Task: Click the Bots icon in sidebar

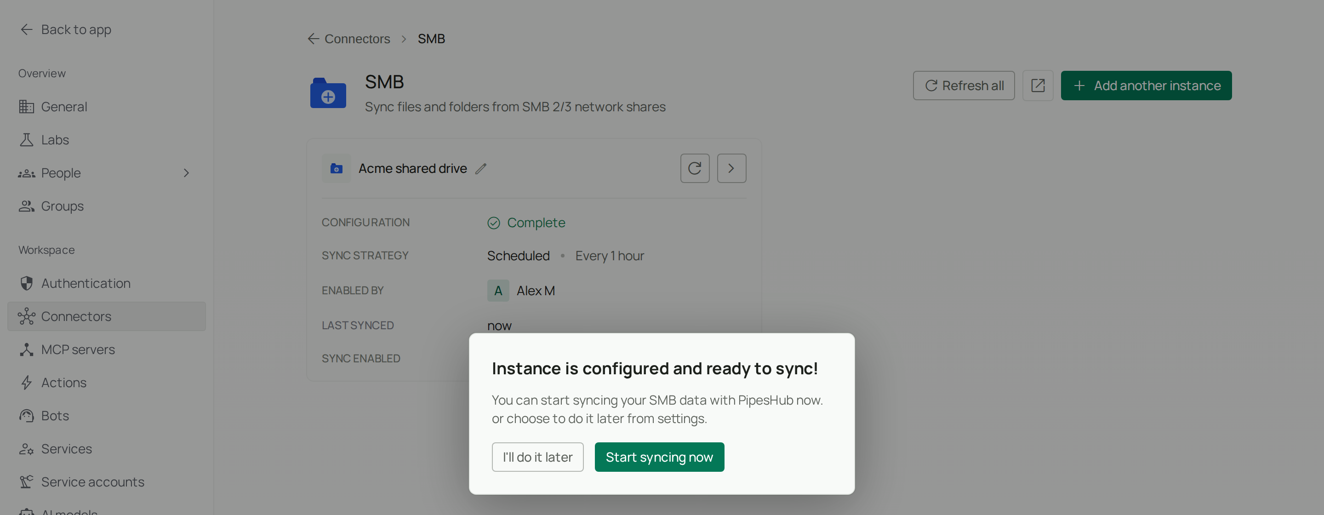Action: point(27,416)
